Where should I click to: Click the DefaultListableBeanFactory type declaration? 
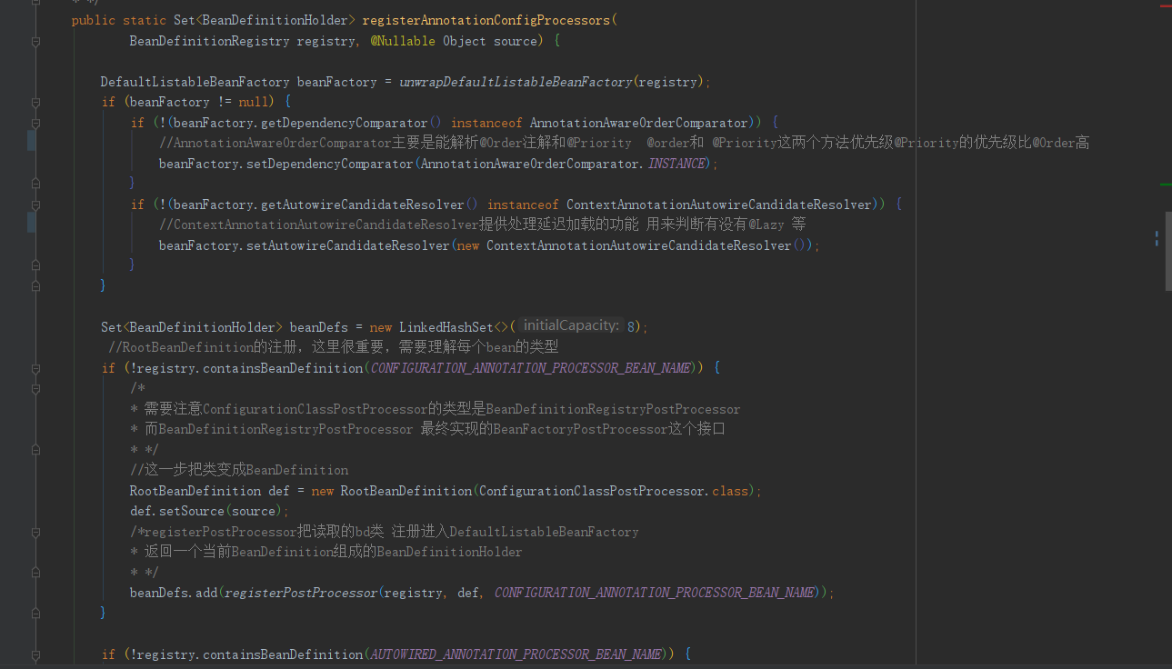click(195, 82)
